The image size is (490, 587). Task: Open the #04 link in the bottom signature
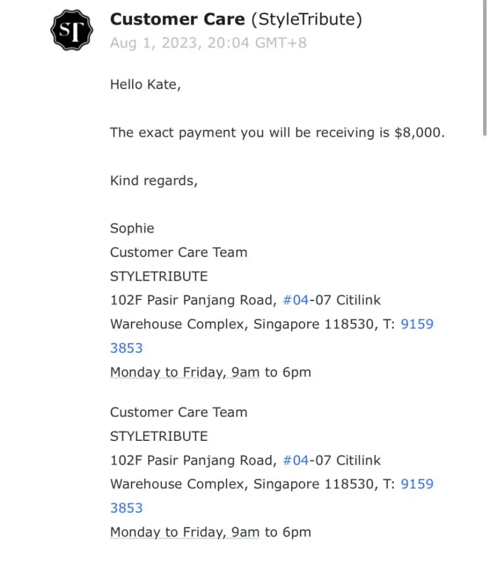[x=295, y=460]
